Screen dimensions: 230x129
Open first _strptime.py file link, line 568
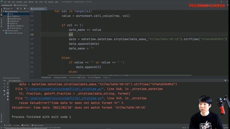[x=64, y=89]
